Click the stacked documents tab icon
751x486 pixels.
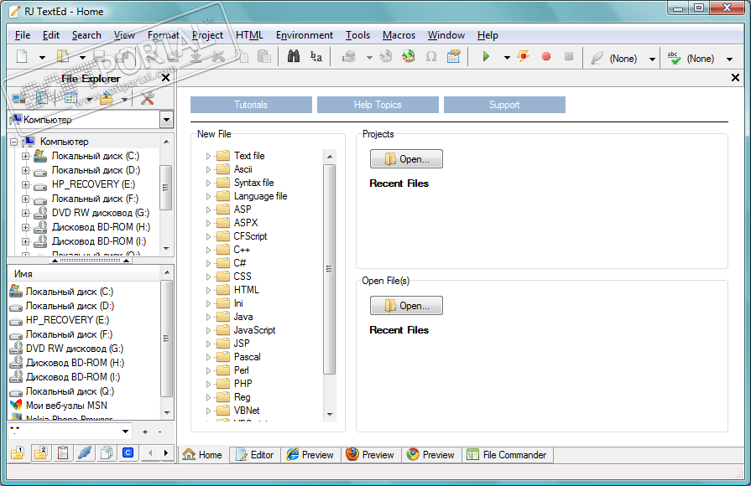click(107, 452)
